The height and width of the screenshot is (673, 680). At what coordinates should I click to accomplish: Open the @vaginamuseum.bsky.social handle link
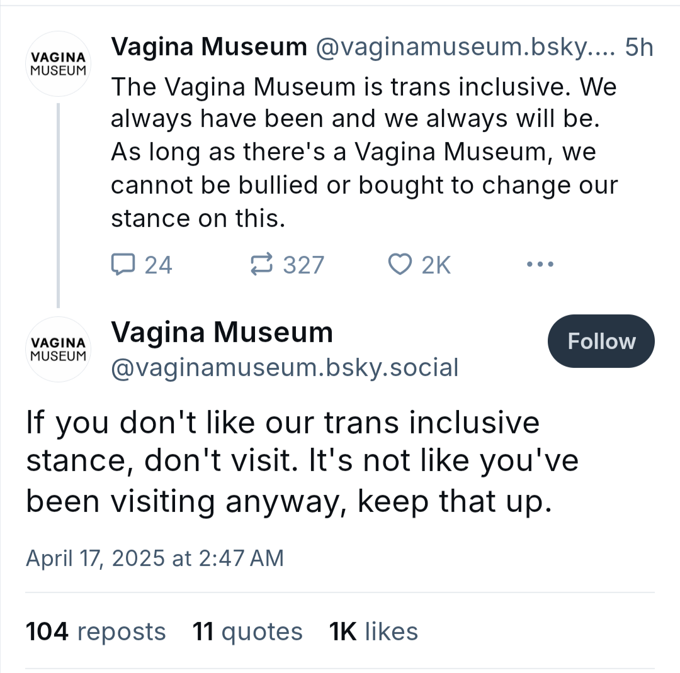coord(285,368)
